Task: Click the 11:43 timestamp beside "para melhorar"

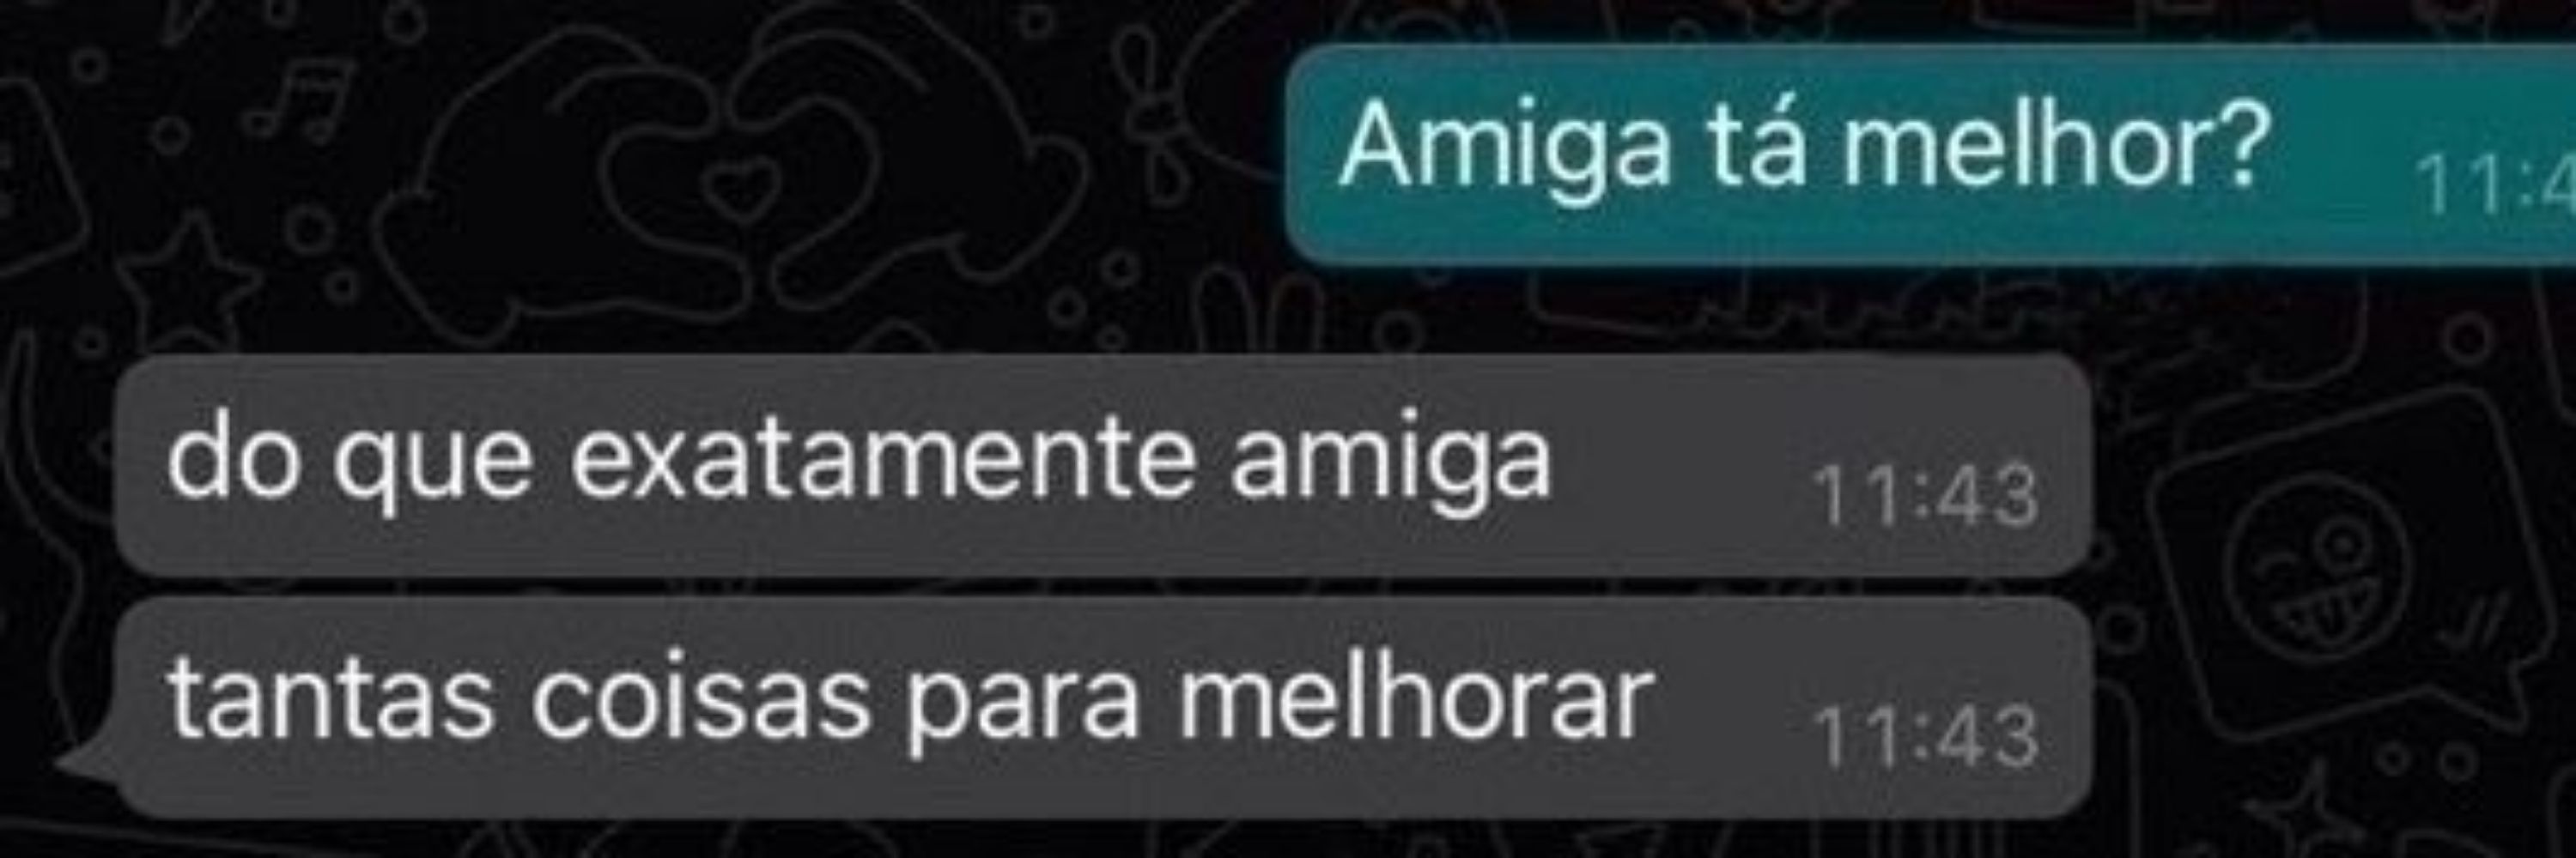Action: click(x=1926, y=737)
